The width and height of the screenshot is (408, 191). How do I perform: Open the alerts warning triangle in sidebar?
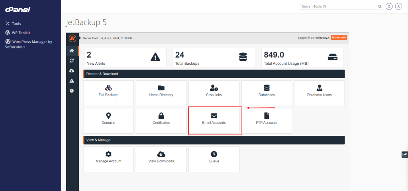coord(72,81)
